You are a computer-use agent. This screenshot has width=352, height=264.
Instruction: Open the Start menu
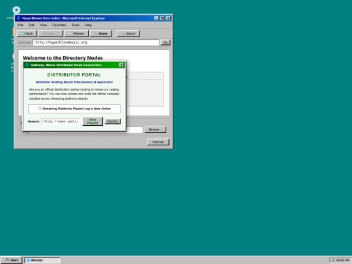coord(11,260)
